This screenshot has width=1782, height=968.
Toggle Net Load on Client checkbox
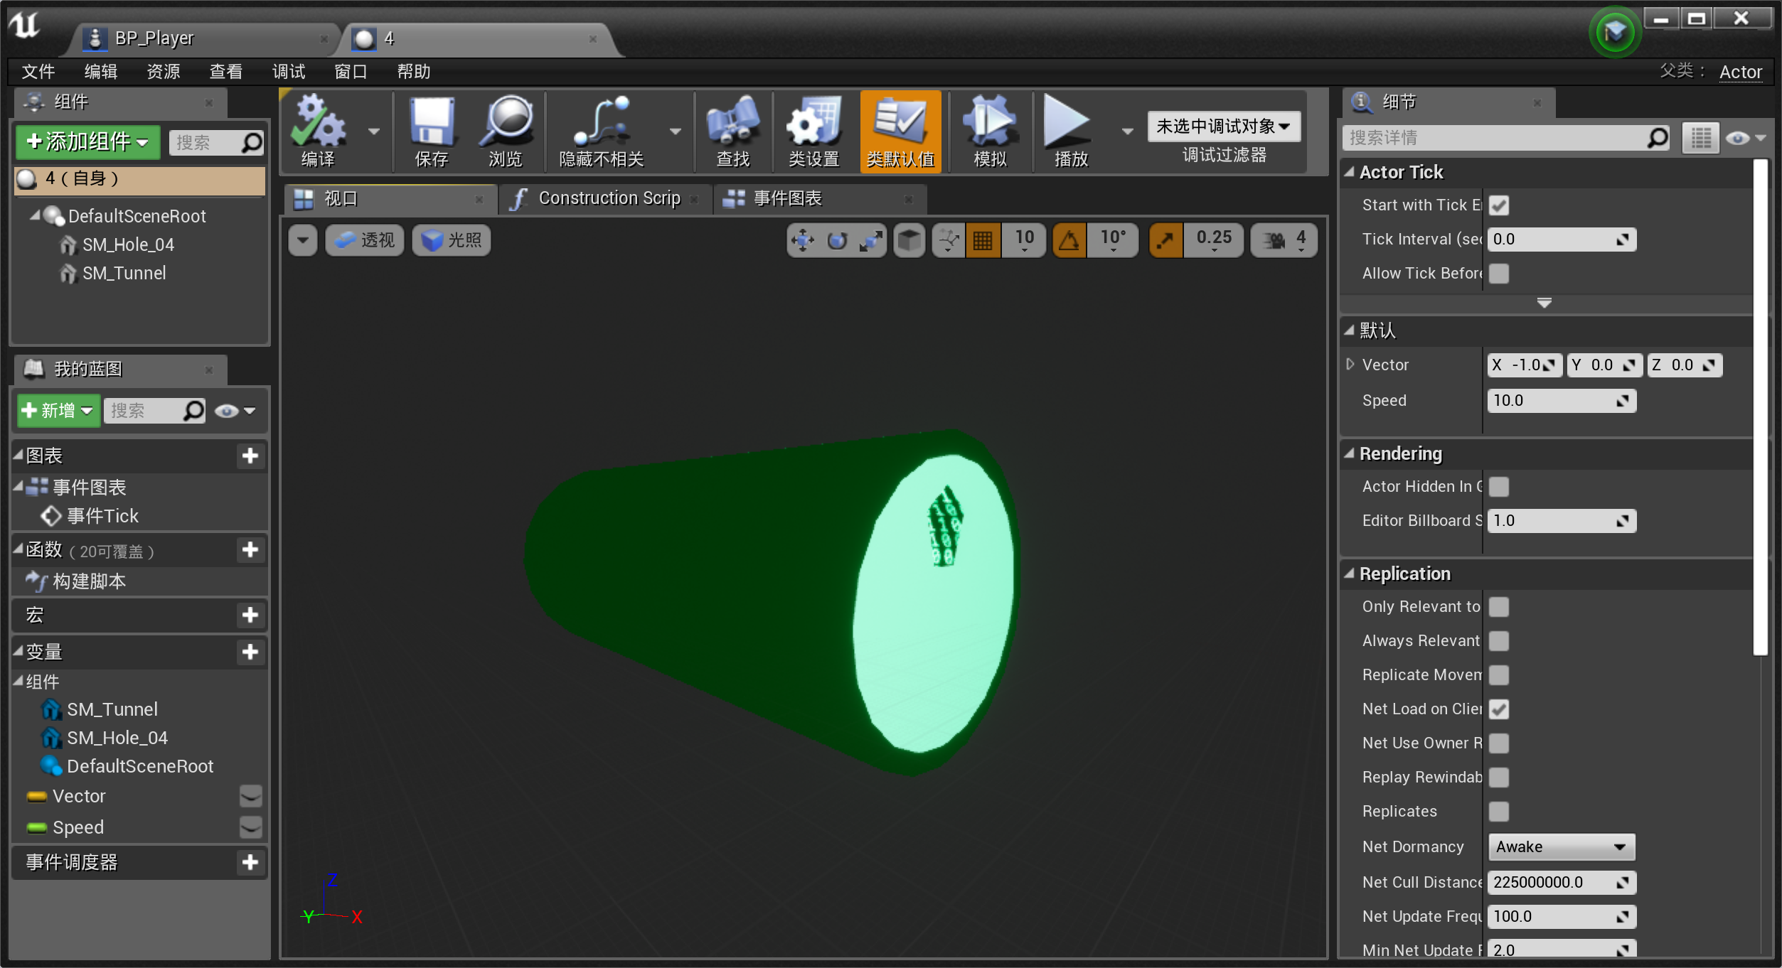pyautogui.click(x=1498, y=709)
